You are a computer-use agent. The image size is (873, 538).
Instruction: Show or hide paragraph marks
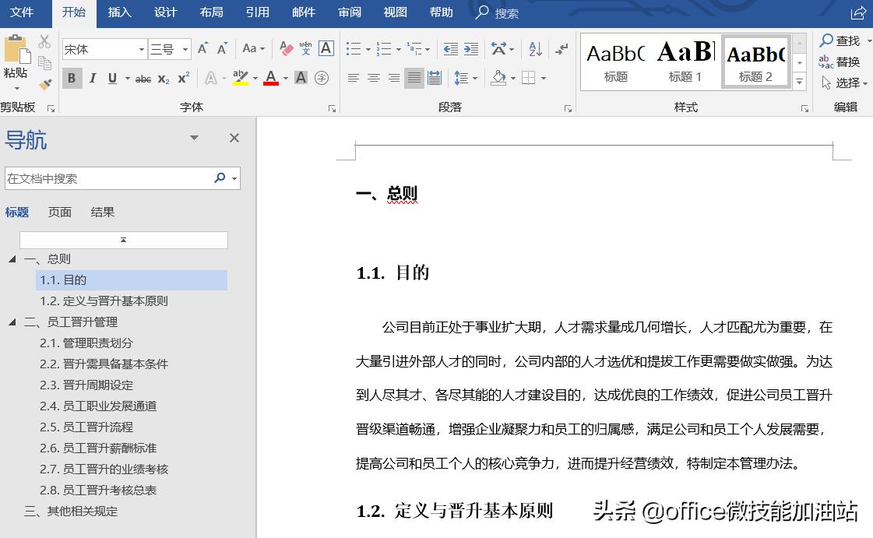point(561,49)
